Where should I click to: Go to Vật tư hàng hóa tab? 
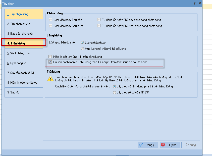[23, 53]
